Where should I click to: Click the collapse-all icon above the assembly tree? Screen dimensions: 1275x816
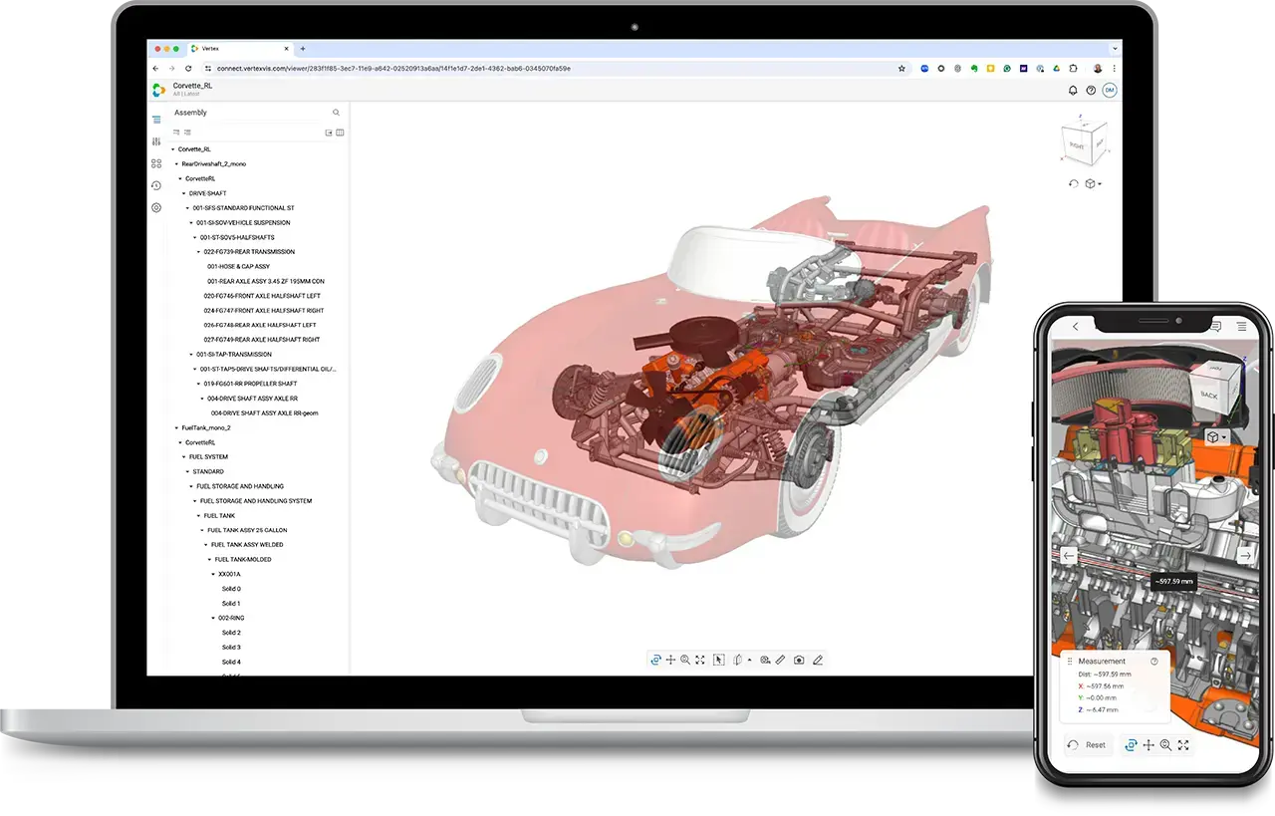click(176, 132)
